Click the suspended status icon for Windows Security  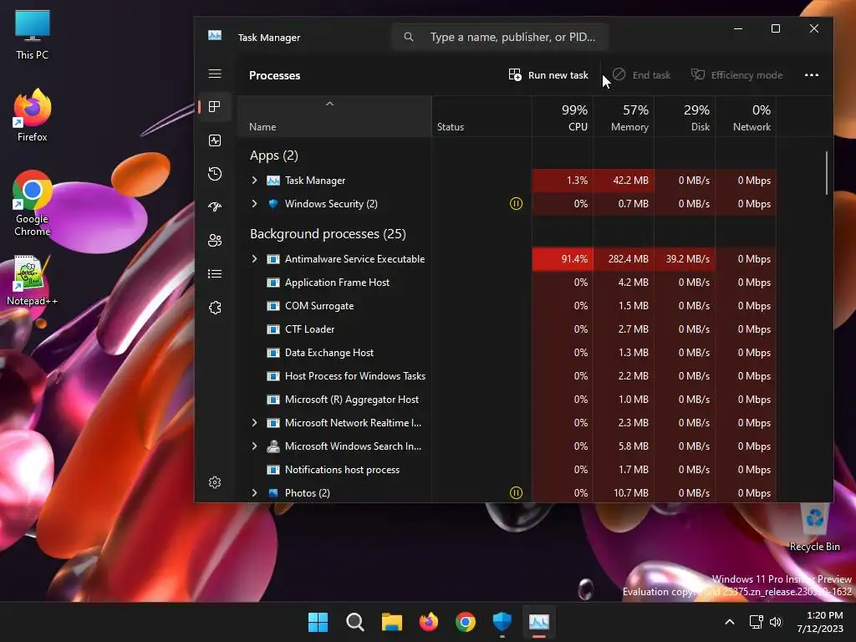click(516, 204)
